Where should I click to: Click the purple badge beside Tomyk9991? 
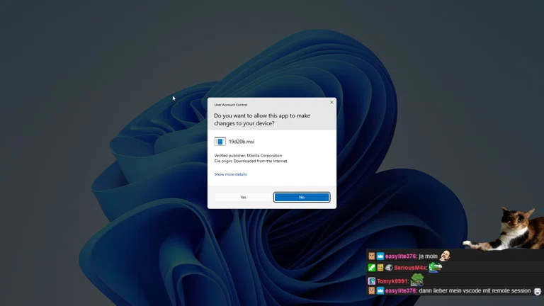(371, 281)
